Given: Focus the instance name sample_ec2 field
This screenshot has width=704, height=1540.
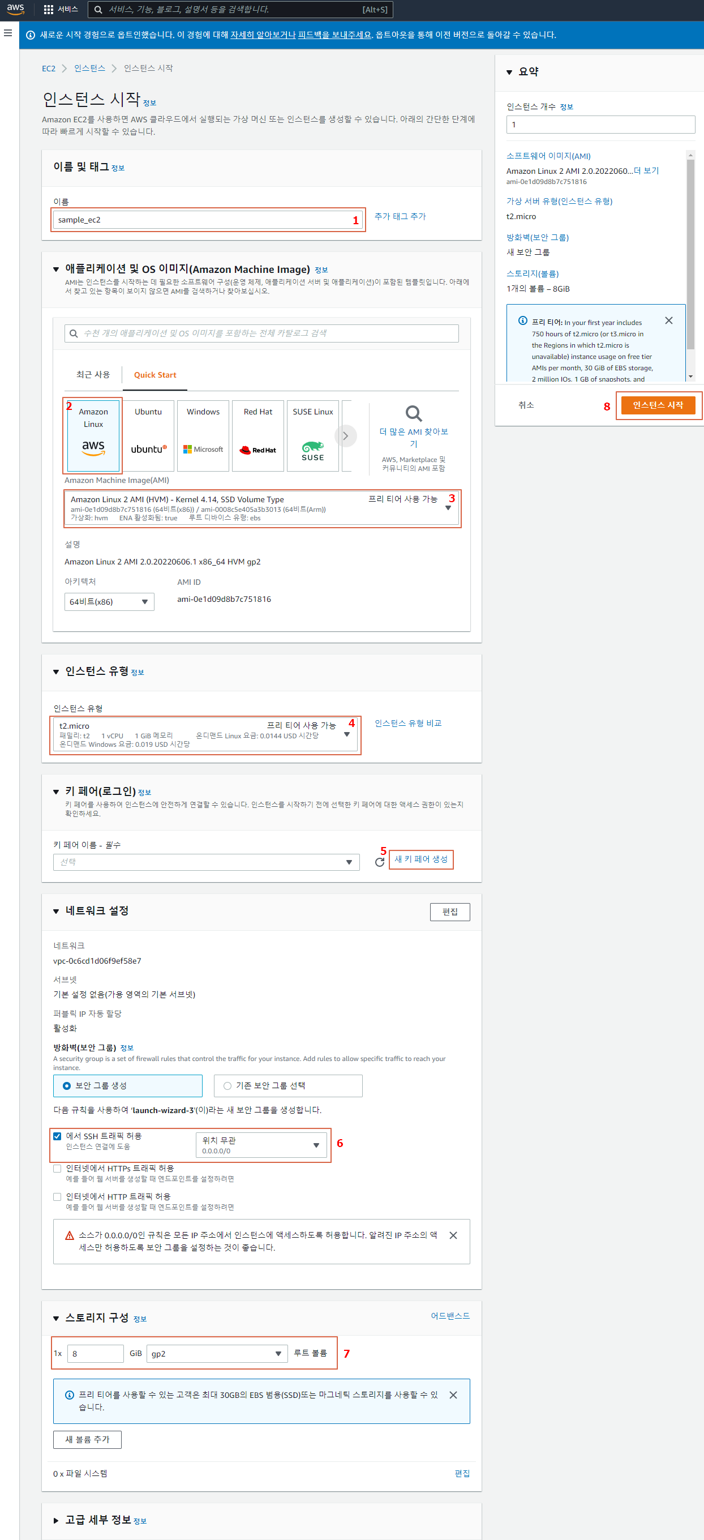Looking at the screenshot, I should pos(208,220).
